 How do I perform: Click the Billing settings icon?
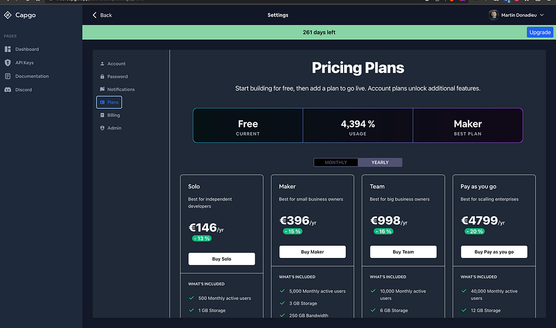[102, 115]
